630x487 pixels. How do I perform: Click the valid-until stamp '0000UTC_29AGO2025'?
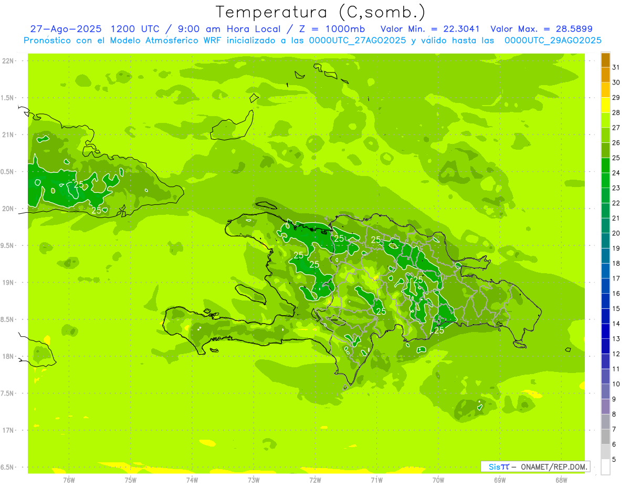[553, 40]
